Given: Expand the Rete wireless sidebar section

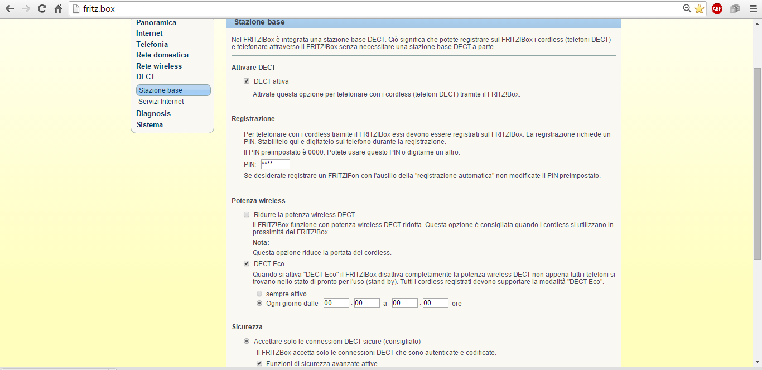Looking at the screenshot, I should click(159, 66).
